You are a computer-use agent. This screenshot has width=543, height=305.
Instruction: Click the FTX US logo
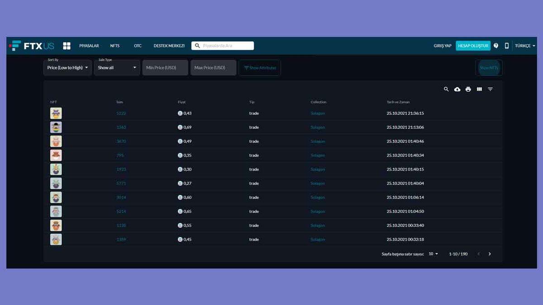coord(32,46)
